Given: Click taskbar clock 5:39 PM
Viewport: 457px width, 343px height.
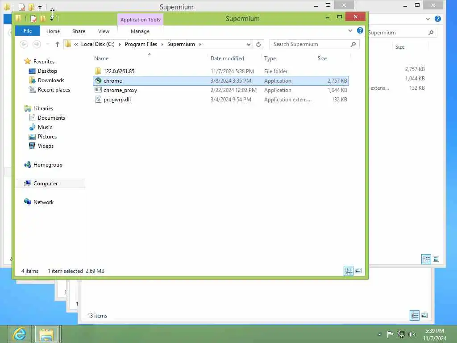Looking at the screenshot, I should click(434, 331).
